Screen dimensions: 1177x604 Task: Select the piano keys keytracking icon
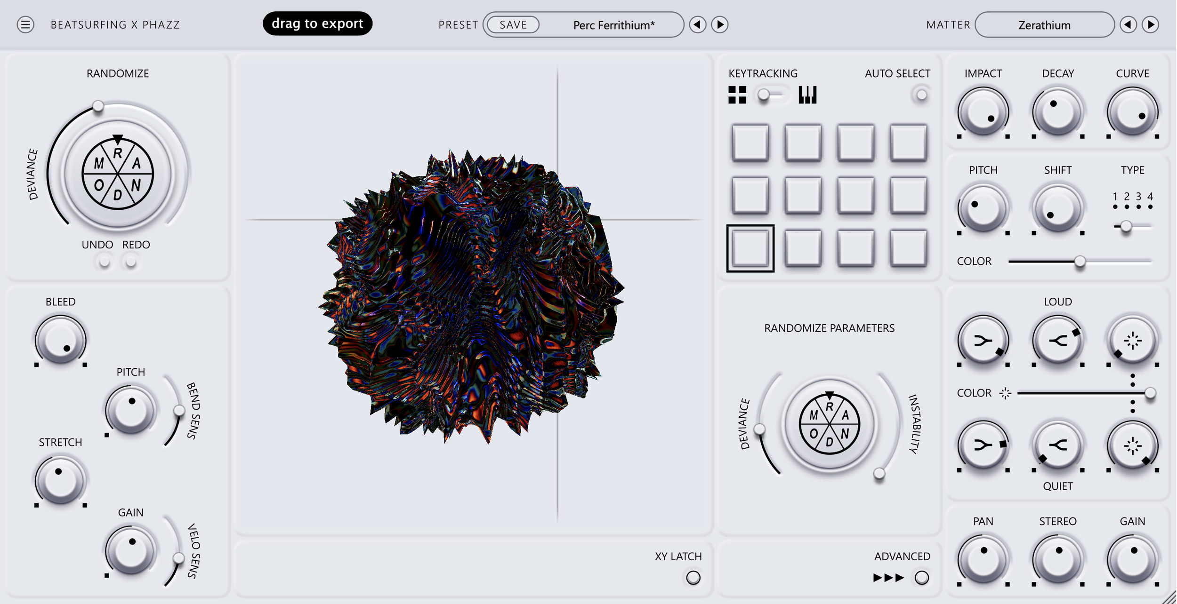[x=807, y=95]
